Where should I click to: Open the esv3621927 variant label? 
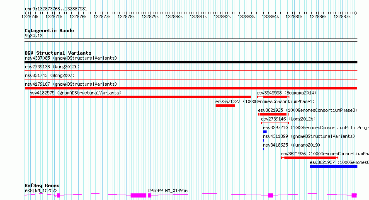click(339, 162)
